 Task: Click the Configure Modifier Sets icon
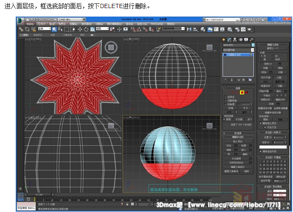[250, 80]
